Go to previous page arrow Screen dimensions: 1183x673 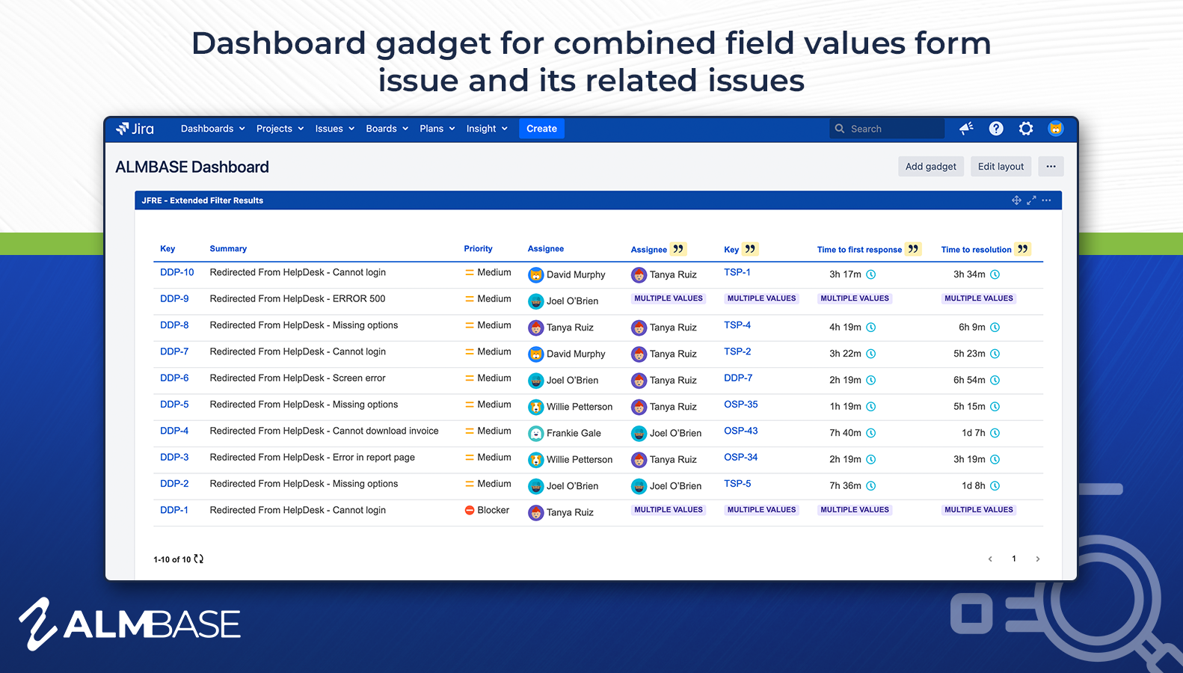990,559
